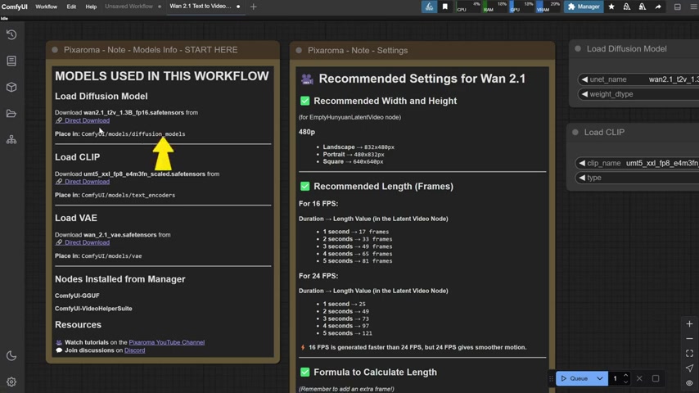Viewport: 699px width, 393px height.
Task: Open the Discord link
Action: tap(134, 350)
